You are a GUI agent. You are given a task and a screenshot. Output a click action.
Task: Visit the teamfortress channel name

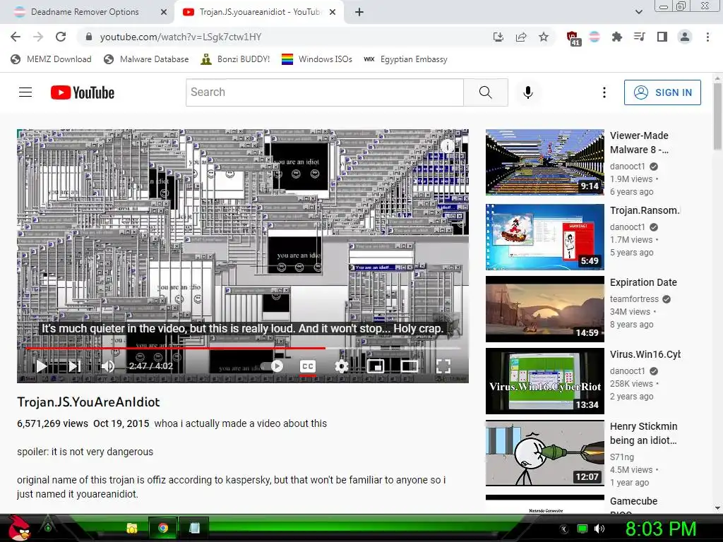pyautogui.click(x=634, y=299)
